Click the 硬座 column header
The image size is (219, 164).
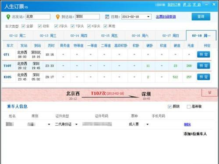(177, 46)
